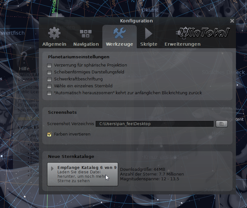Select the Werkzeuge tab

click(x=119, y=37)
